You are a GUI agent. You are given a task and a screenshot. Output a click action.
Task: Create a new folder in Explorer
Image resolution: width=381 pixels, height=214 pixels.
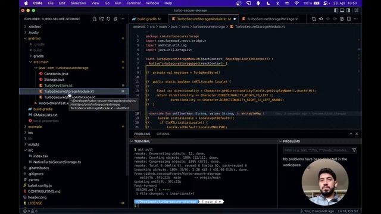click(x=102, y=19)
